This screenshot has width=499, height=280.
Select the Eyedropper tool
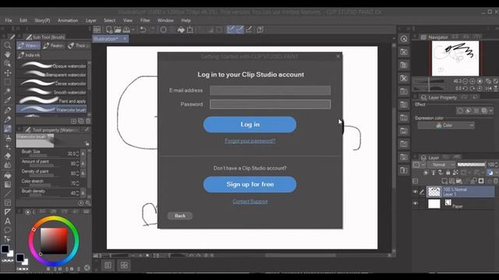tap(8, 100)
